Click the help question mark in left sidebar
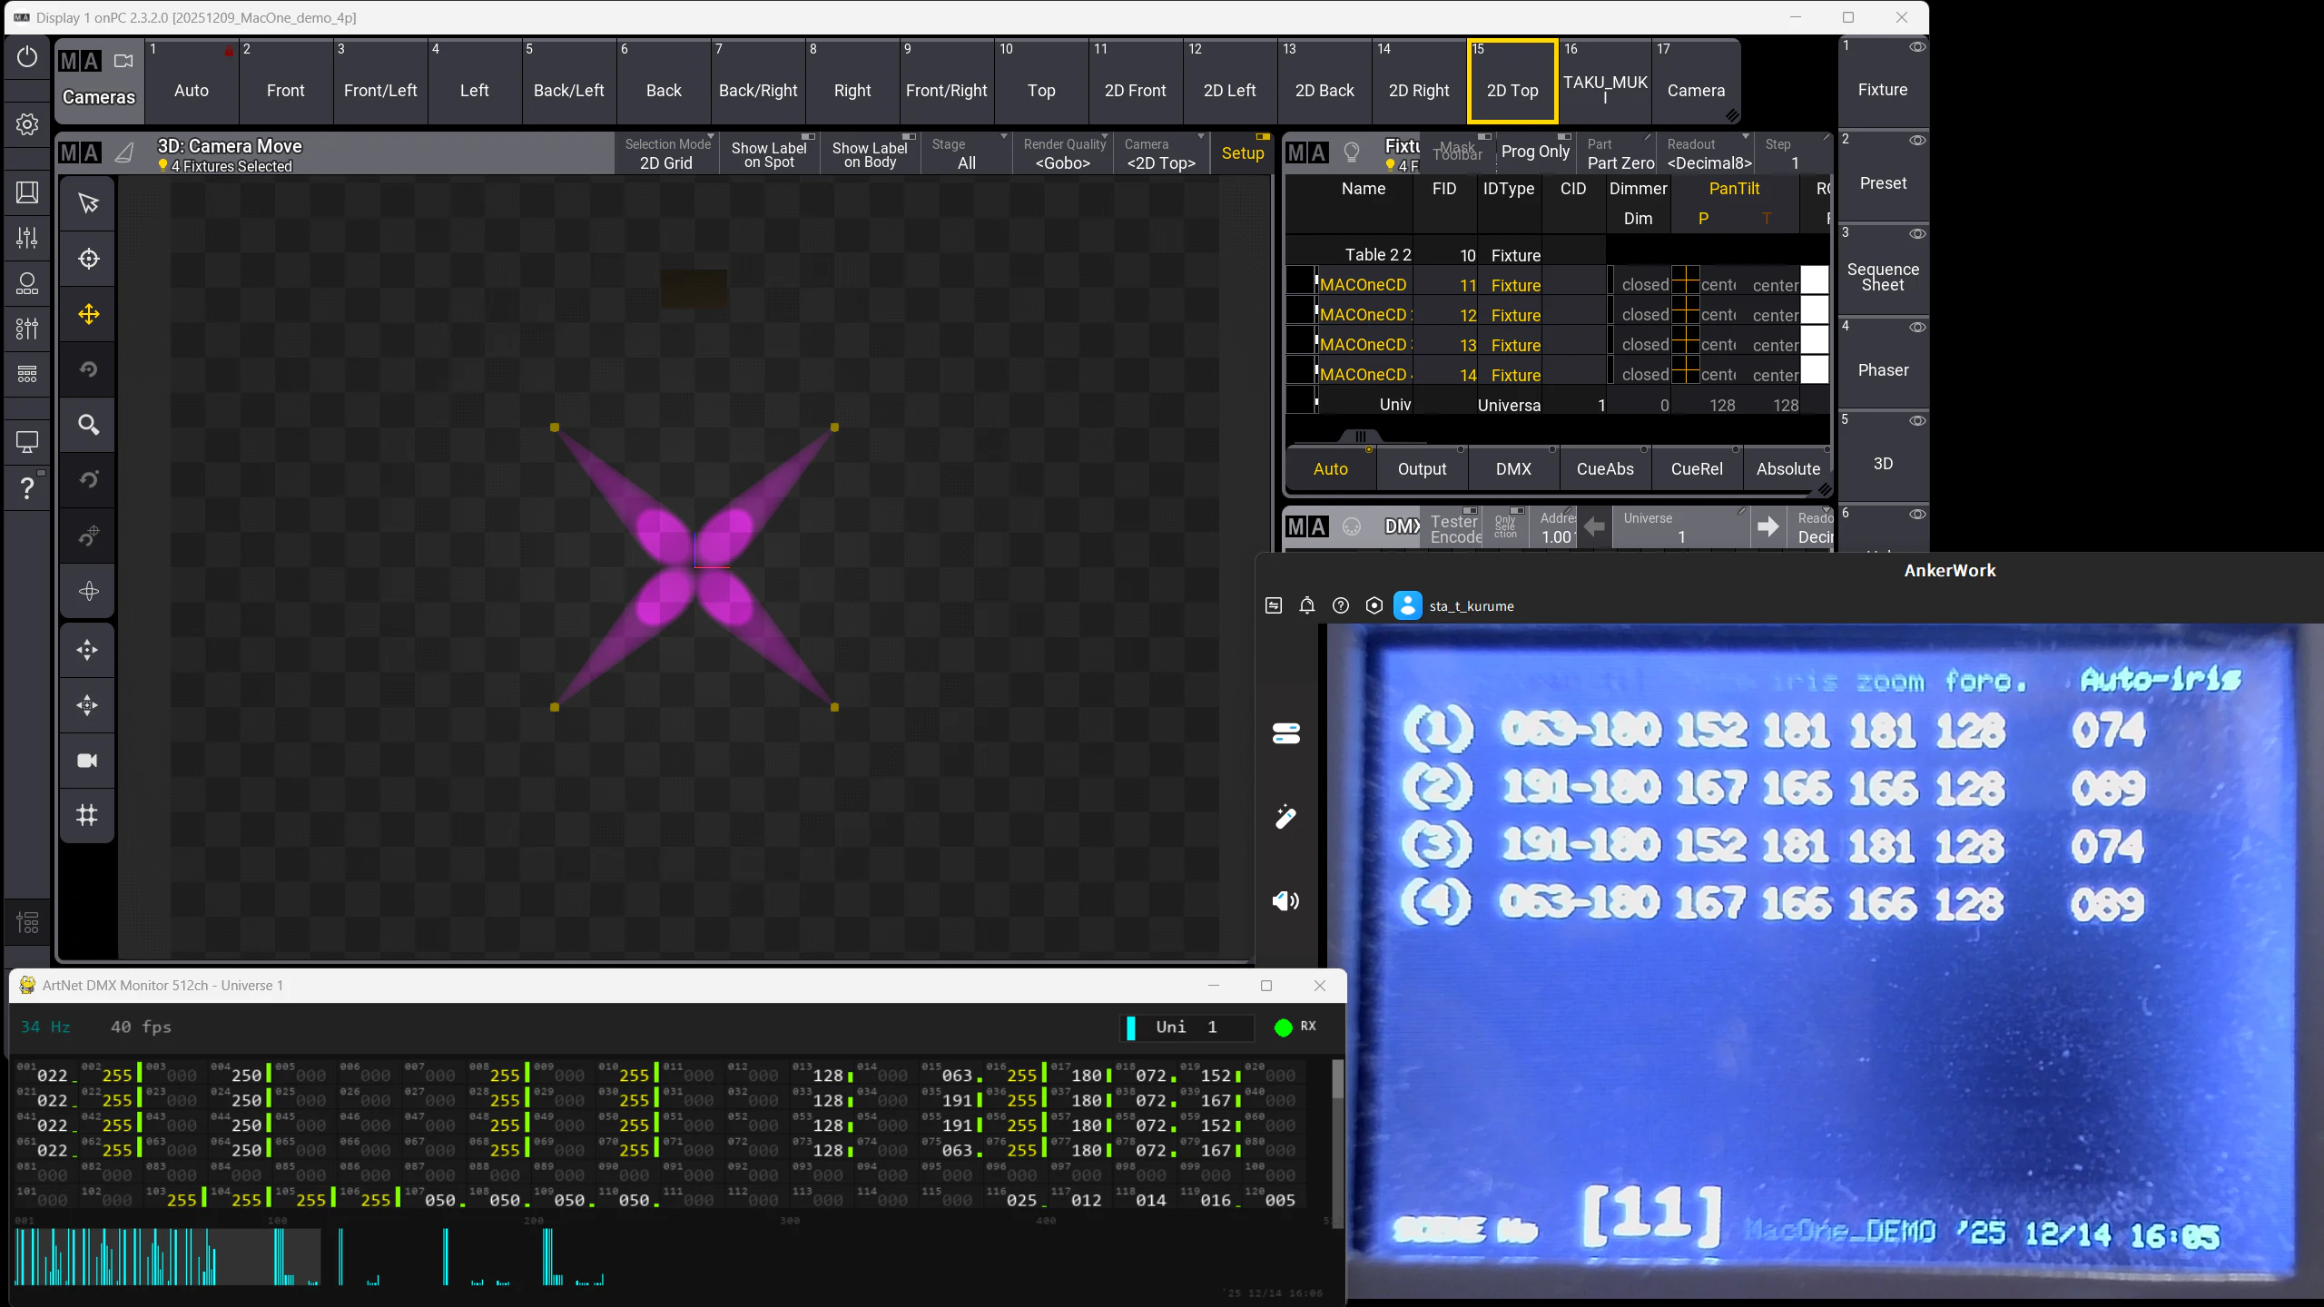This screenshot has height=1307, width=2324. coord(27,488)
